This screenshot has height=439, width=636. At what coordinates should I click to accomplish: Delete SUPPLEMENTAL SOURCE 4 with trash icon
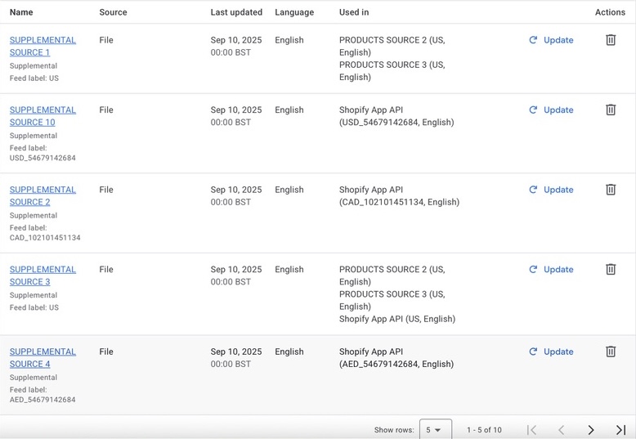point(611,352)
